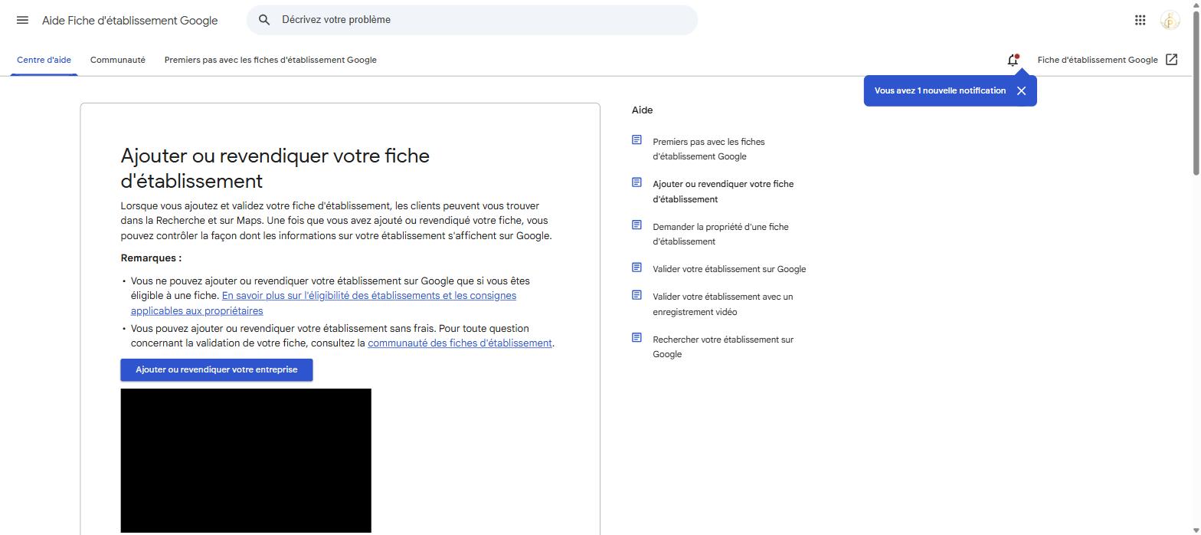Dismiss the new notification tooltip
Viewport: 1201px width, 535px height.
tap(1021, 90)
